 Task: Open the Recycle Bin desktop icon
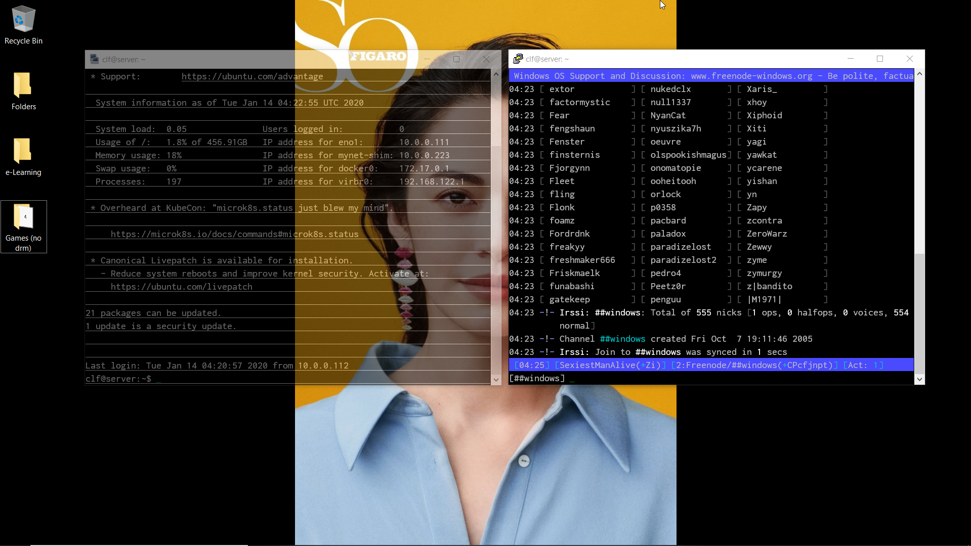click(x=23, y=25)
